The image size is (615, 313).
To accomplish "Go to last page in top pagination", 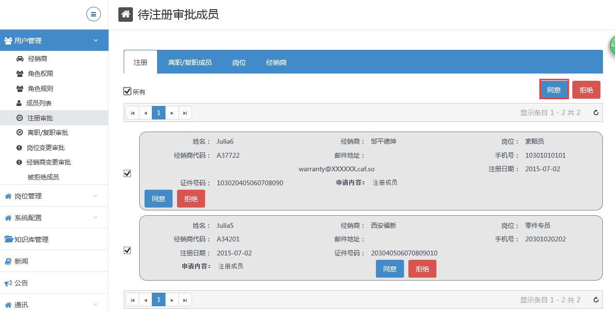I will [x=185, y=113].
